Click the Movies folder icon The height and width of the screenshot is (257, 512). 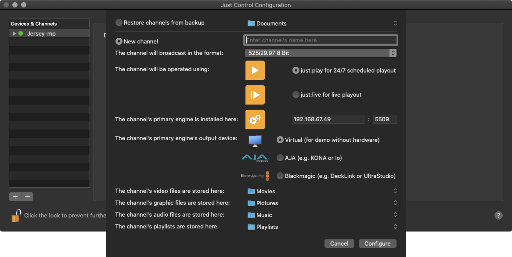pos(251,191)
